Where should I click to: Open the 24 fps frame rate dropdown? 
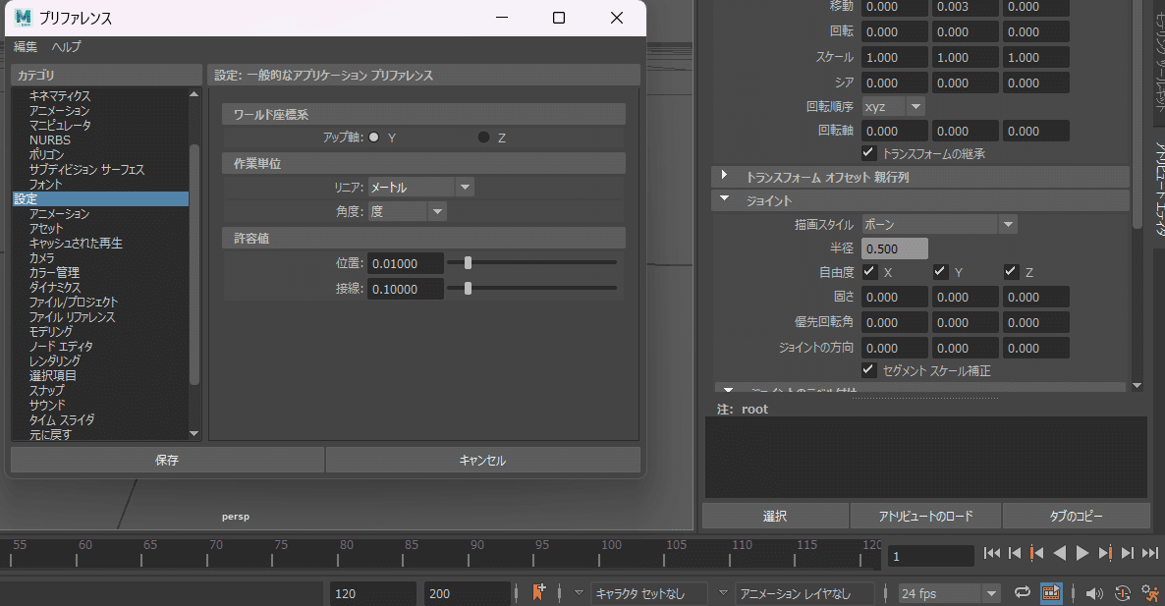949,593
